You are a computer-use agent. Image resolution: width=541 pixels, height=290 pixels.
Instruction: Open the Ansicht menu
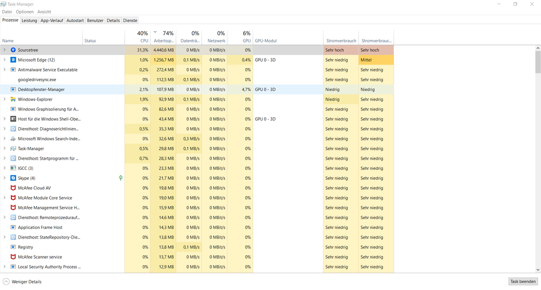pyautogui.click(x=44, y=12)
